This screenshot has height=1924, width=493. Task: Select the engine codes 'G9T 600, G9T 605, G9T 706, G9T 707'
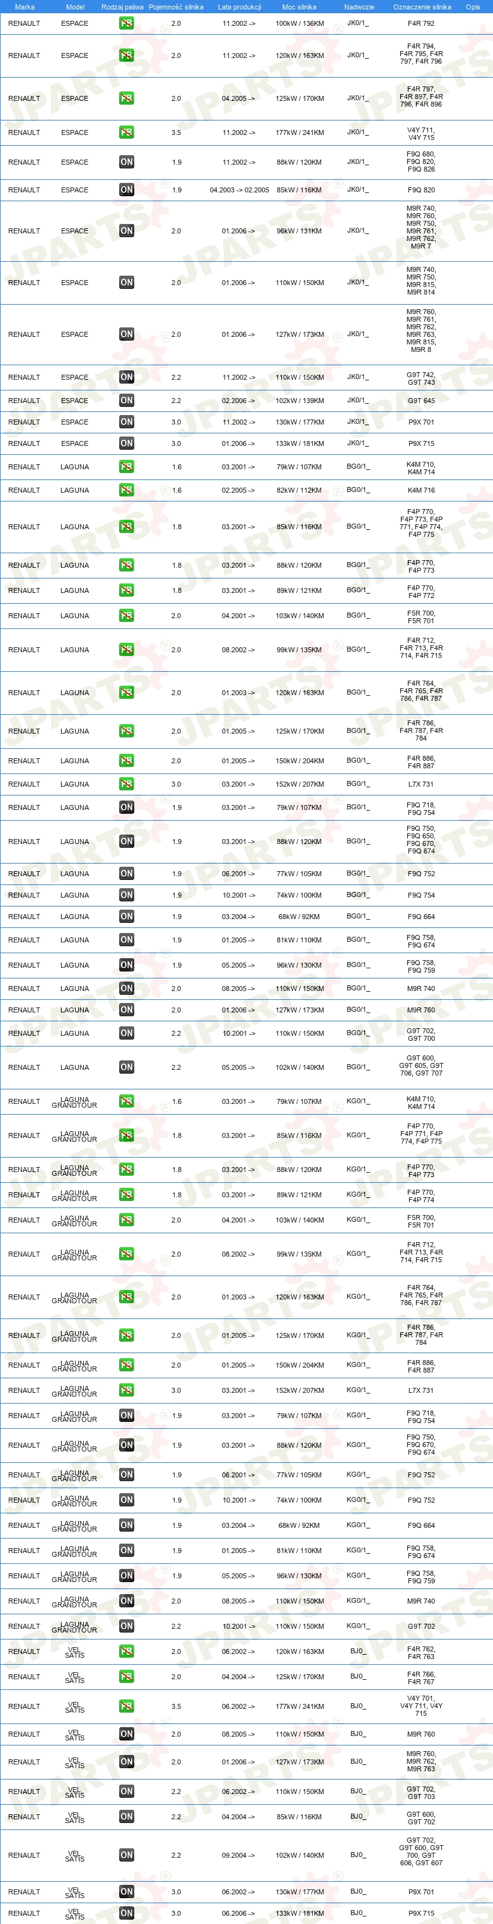click(420, 1065)
